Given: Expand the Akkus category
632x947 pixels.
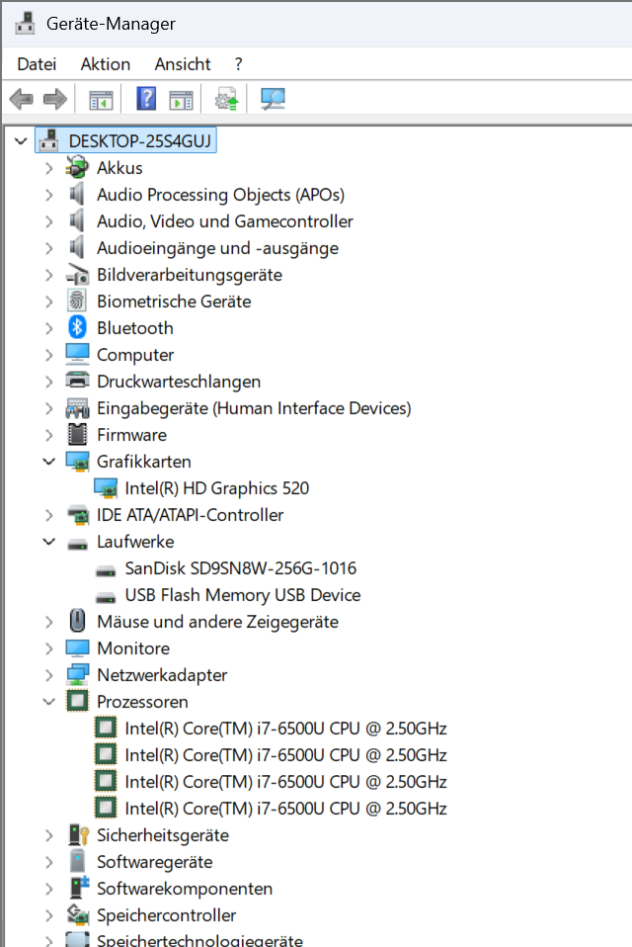Looking at the screenshot, I should pos(48,168).
